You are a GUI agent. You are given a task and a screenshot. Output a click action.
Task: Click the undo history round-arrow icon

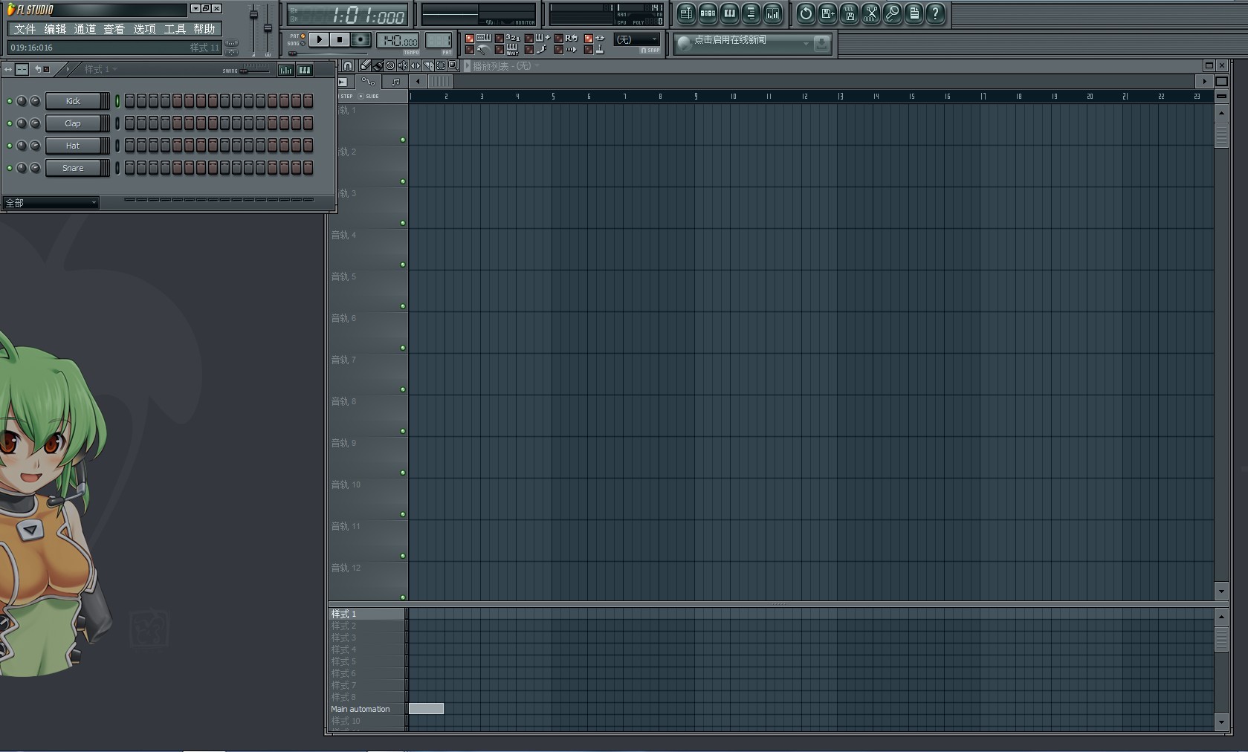[x=806, y=13]
